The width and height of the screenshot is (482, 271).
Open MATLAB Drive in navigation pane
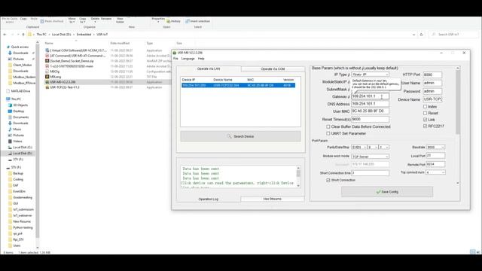click(x=20, y=91)
